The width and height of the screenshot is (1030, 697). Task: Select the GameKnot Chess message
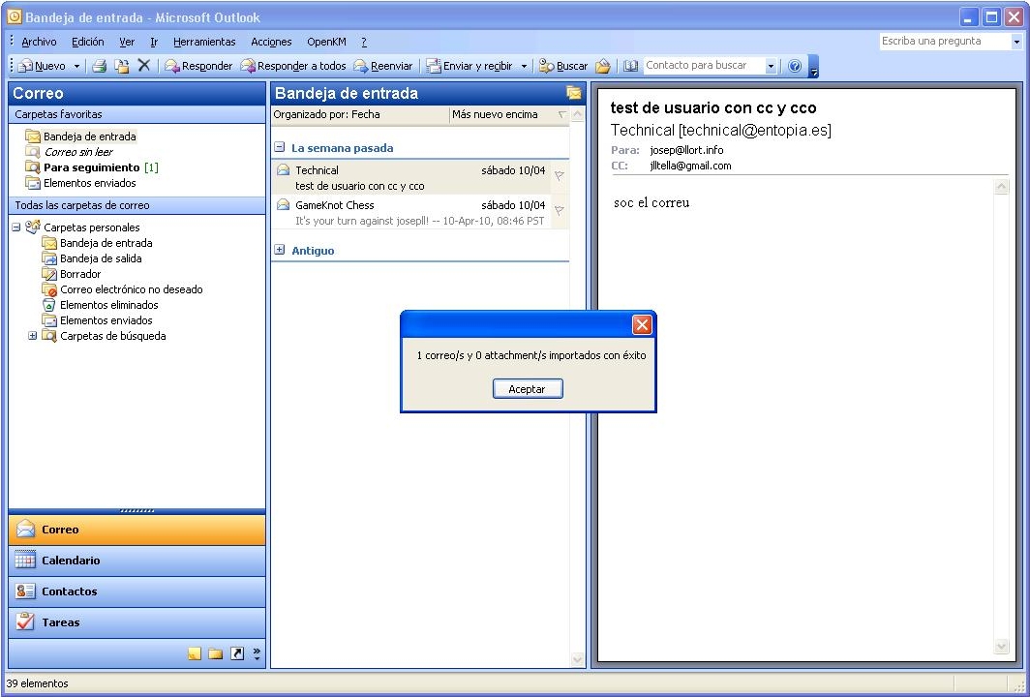[420, 212]
